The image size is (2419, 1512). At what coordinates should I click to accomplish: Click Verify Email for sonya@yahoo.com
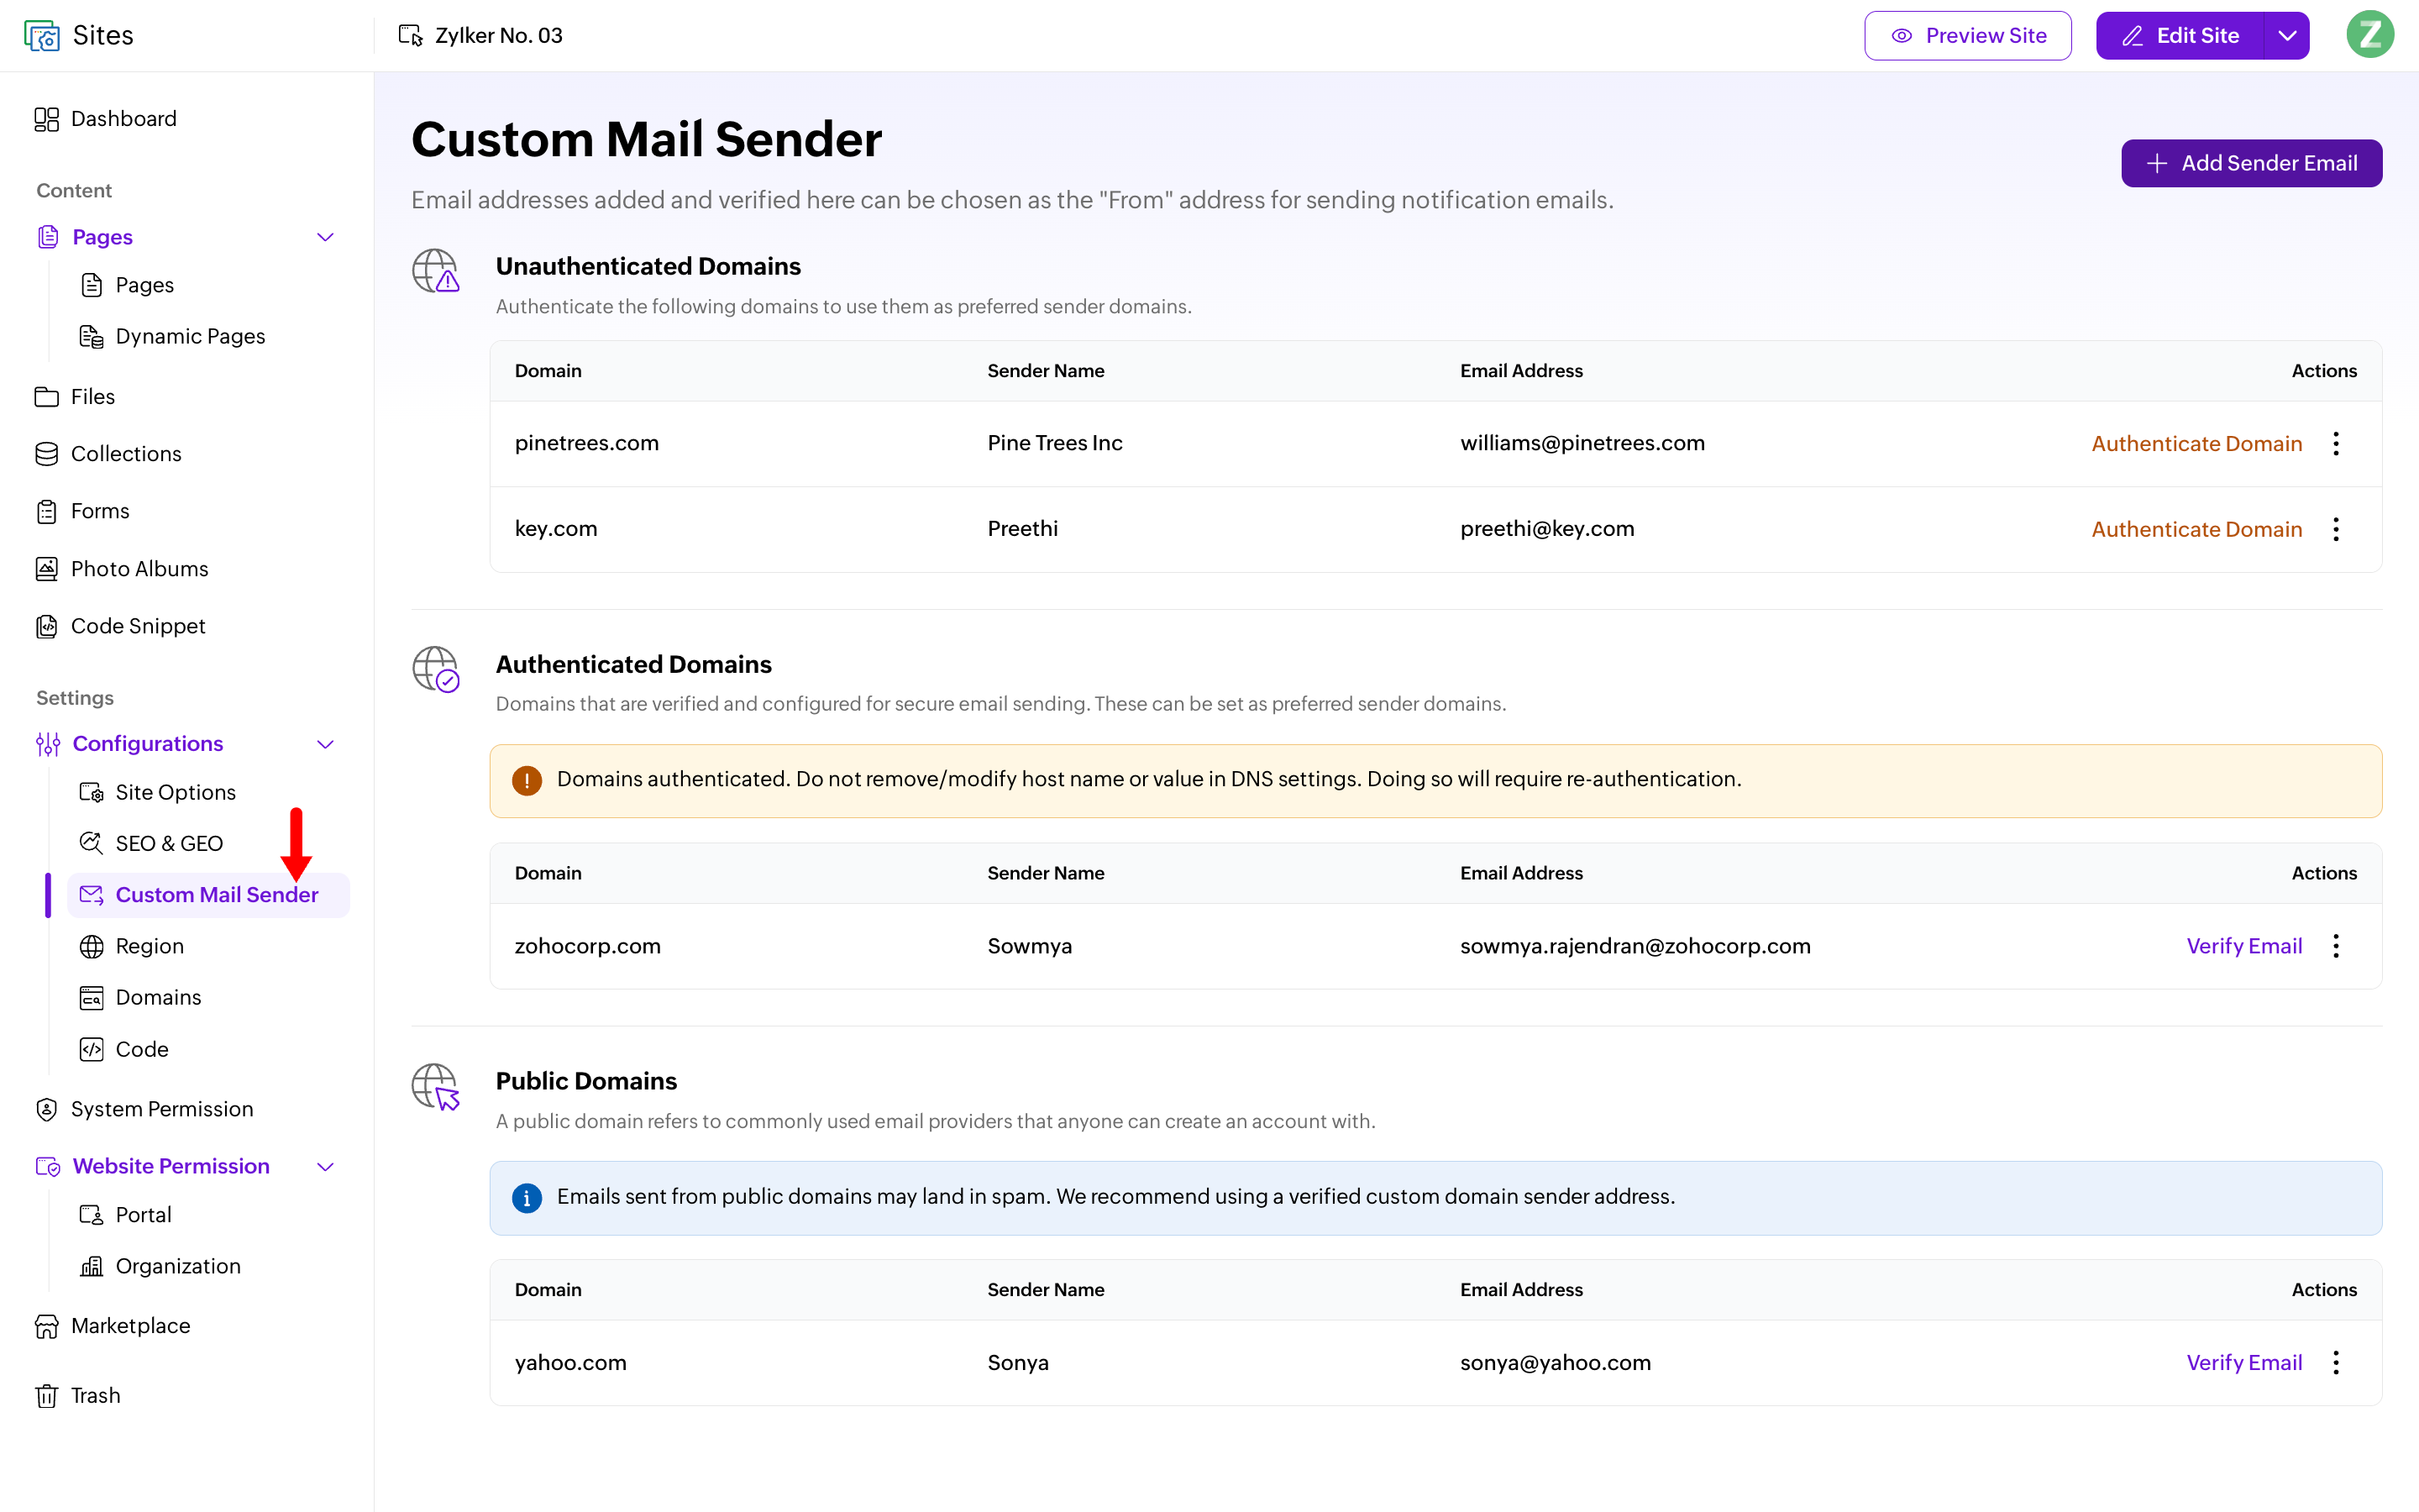(x=2243, y=1363)
